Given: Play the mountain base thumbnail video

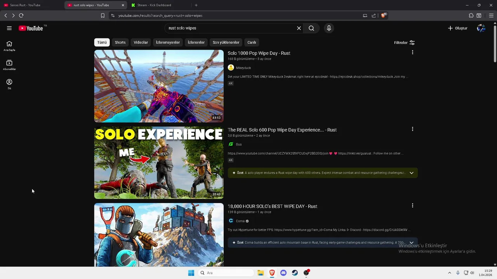Looking at the screenshot, I should click(159, 235).
